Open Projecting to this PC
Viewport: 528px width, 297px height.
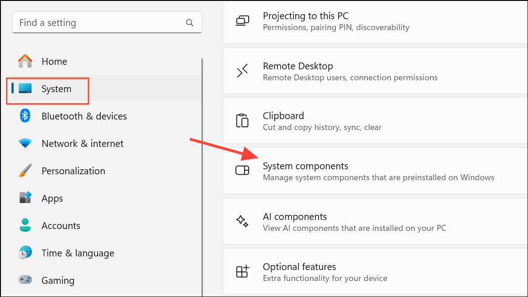pyautogui.click(x=375, y=22)
